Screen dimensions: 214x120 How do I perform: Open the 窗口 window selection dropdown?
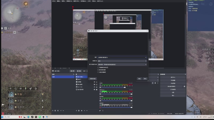pos(122,57)
